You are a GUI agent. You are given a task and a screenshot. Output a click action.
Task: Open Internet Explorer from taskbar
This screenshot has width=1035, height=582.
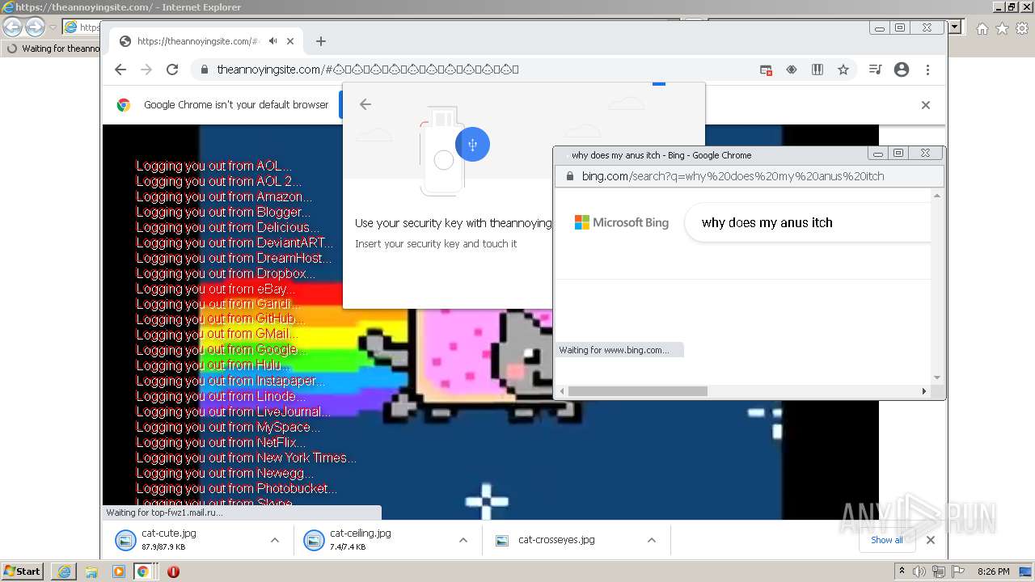click(64, 571)
